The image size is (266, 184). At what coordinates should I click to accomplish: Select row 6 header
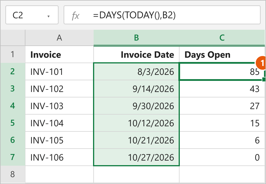(13, 140)
